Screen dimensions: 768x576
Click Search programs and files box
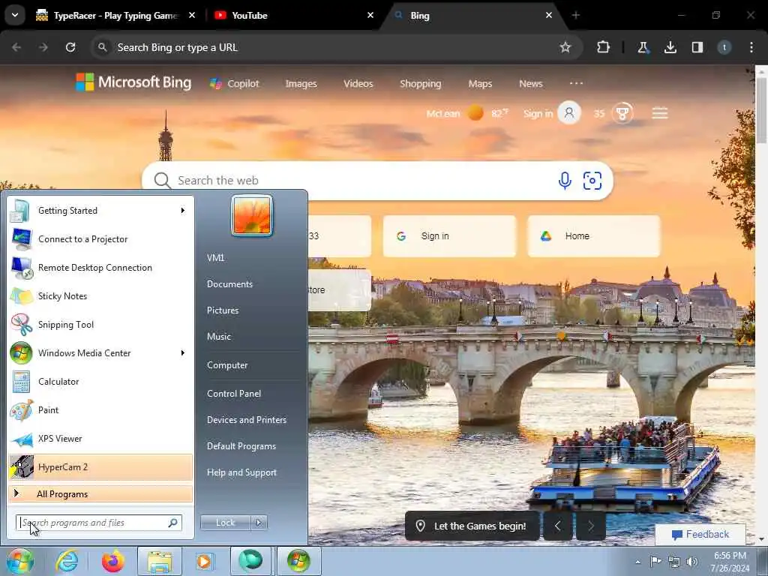tap(98, 523)
